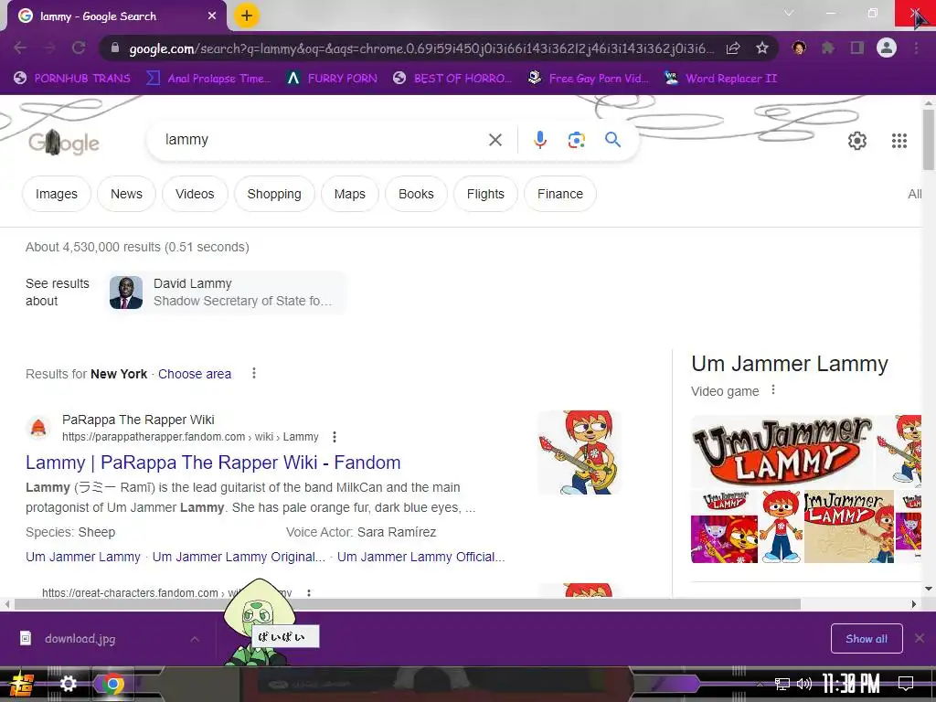This screenshot has height=702, width=936.
Task: Search by image with the camera lens icon
Action: point(576,140)
